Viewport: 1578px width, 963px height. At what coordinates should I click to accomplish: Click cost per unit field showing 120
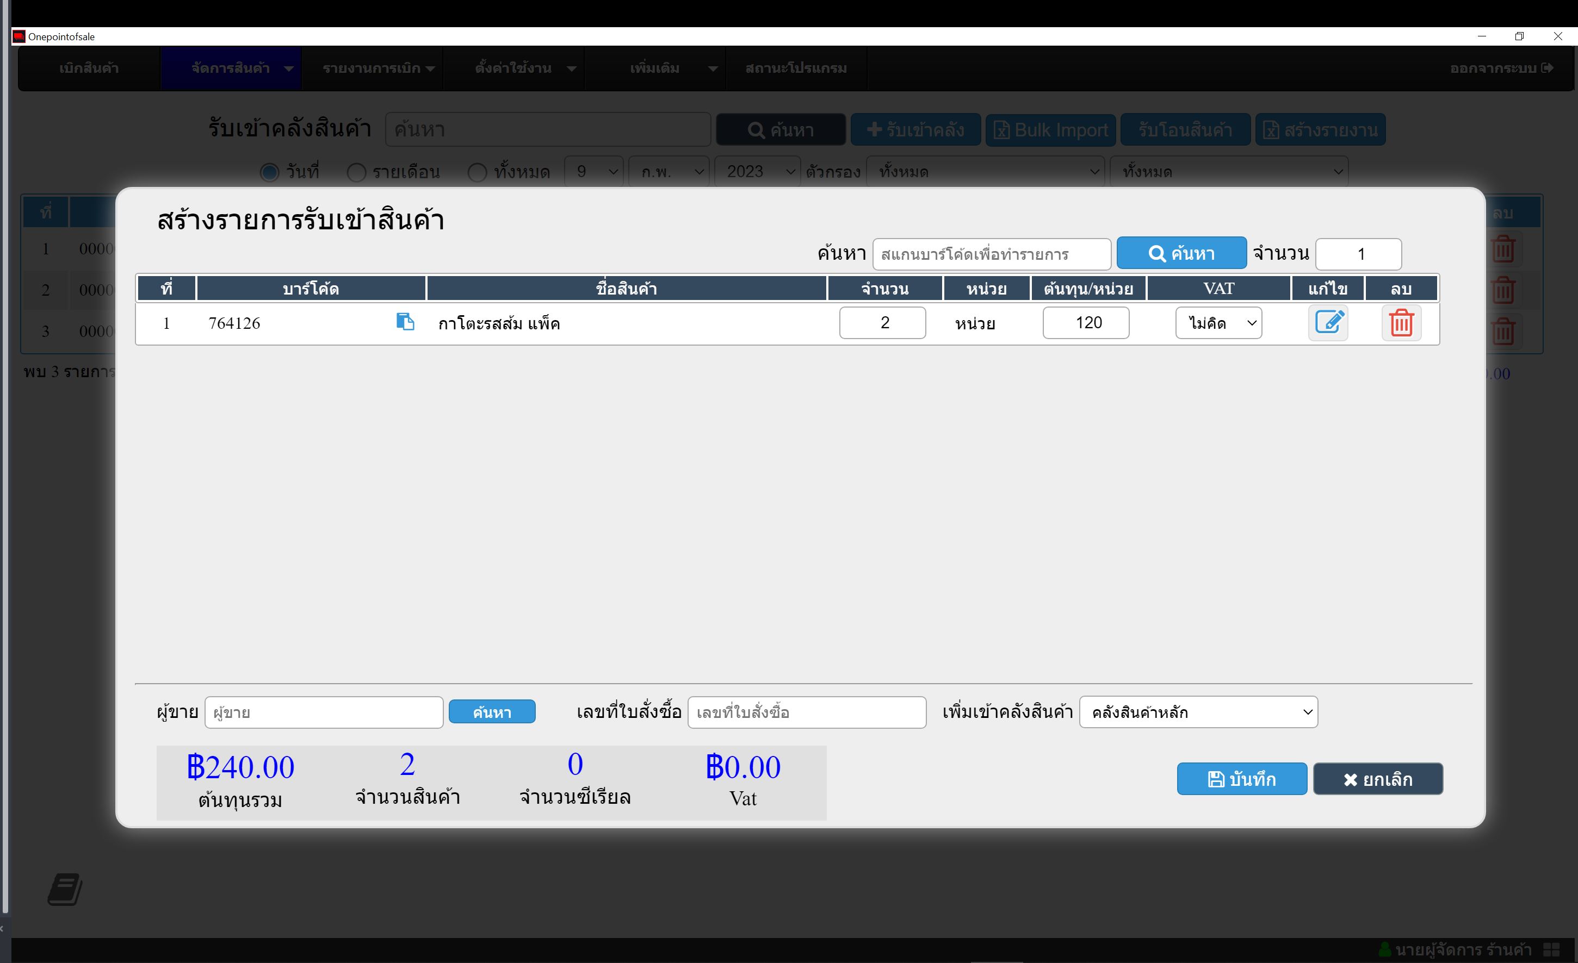coord(1086,322)
